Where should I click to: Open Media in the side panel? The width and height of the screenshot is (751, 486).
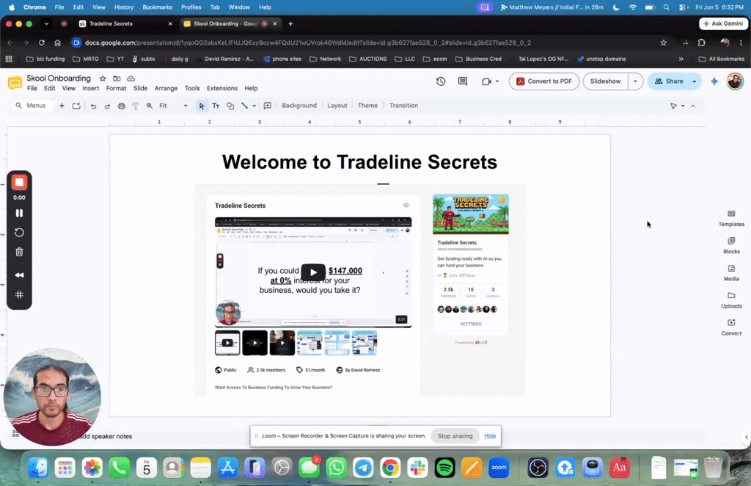(731, 273)
